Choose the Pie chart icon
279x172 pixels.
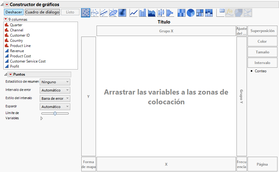pos(191,13)
